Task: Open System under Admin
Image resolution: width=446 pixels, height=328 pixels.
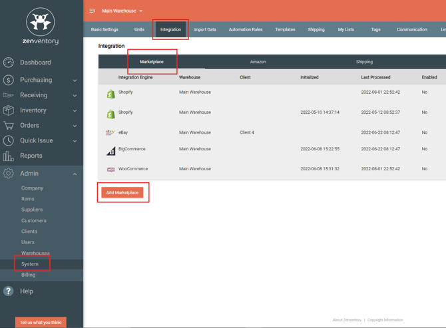Action: [x=29, y=264]
